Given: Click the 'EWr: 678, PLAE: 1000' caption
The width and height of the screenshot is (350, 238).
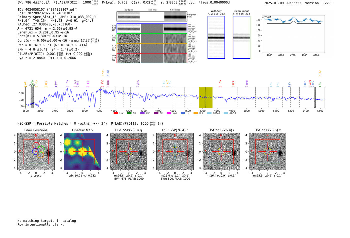Looking at the screenshot, I should tap(129, 179).
